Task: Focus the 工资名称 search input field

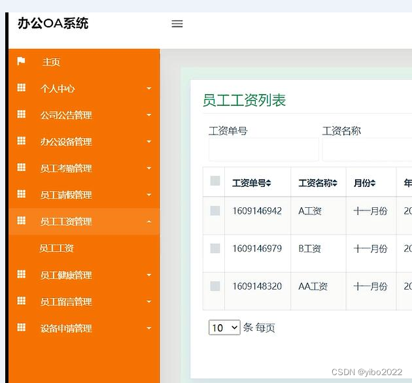Action: click(367, 150)
